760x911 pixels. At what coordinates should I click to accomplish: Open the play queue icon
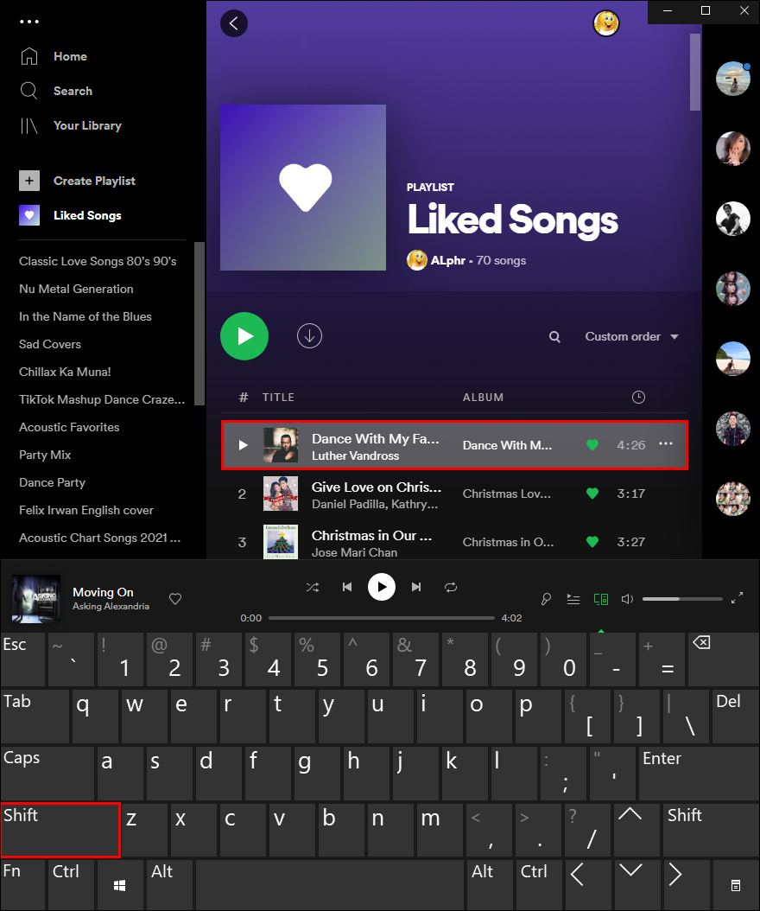pyautogui.click(x=573, y=598)
